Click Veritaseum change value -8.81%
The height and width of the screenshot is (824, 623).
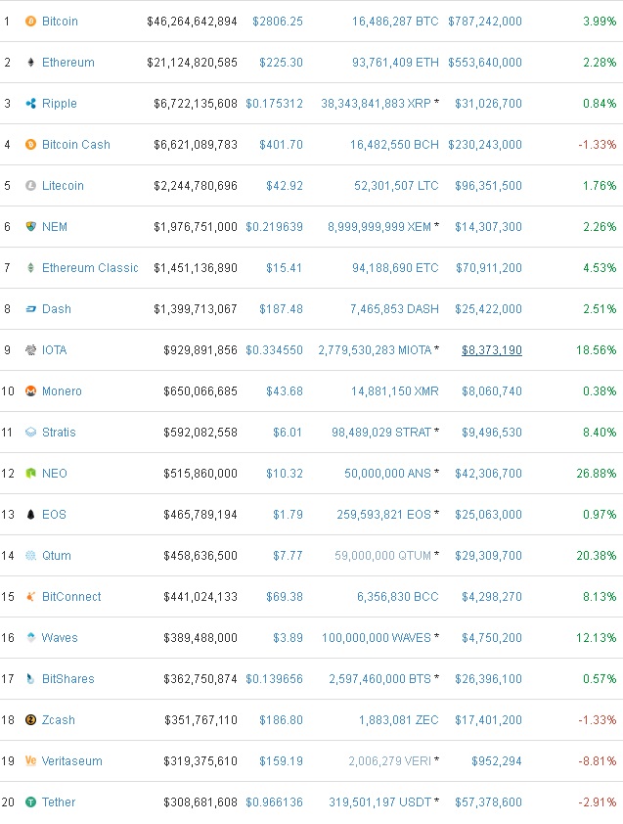click(x=598, y=761)
